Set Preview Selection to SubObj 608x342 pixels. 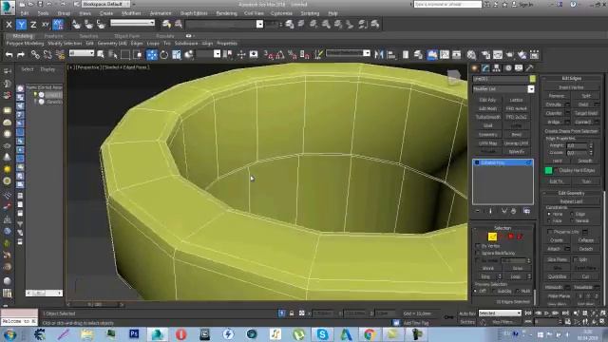[494, 291]
